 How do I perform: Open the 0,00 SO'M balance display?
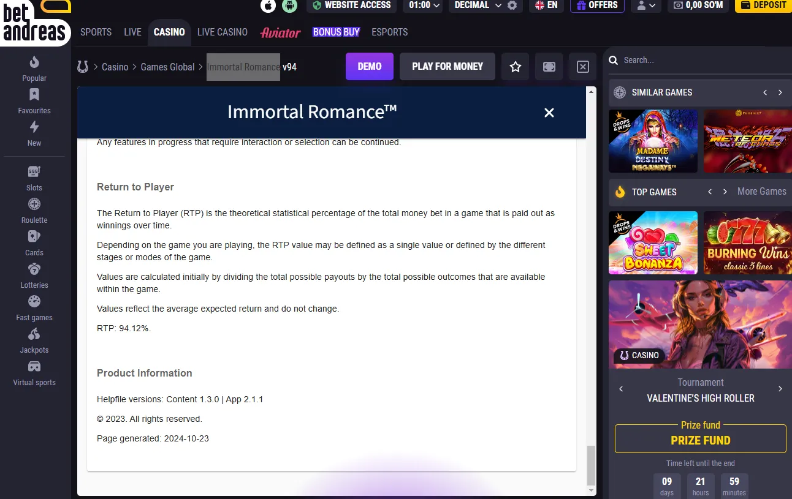point(698,6)
